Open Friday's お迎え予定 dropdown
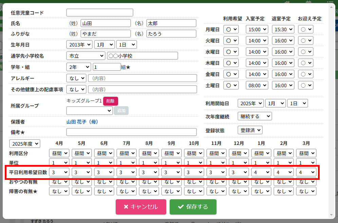Viewport: 338px width, 223px height. point(305,74)
